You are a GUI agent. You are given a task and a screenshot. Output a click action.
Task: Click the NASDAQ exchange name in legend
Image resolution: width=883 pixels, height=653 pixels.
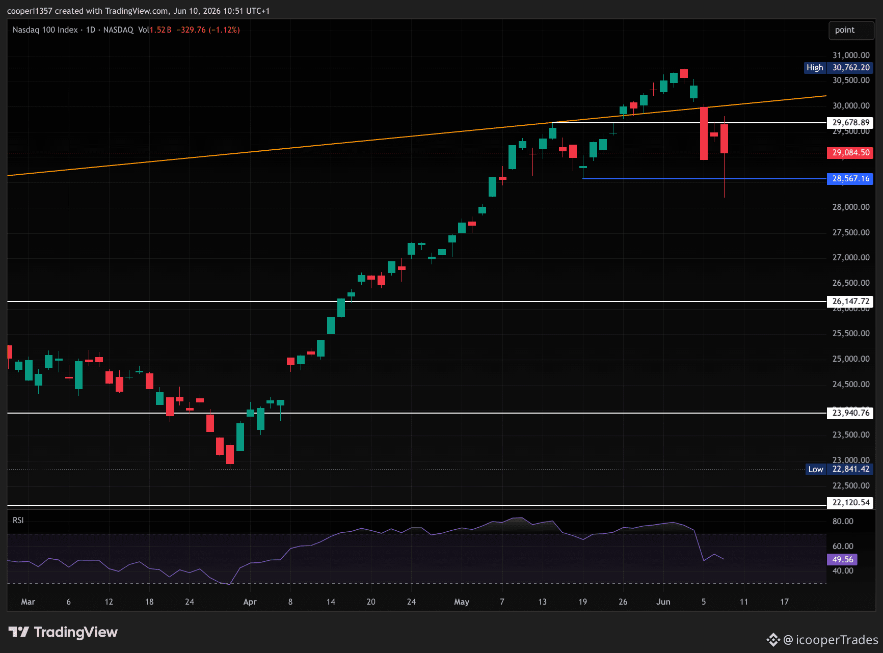[x=118, y=30]
